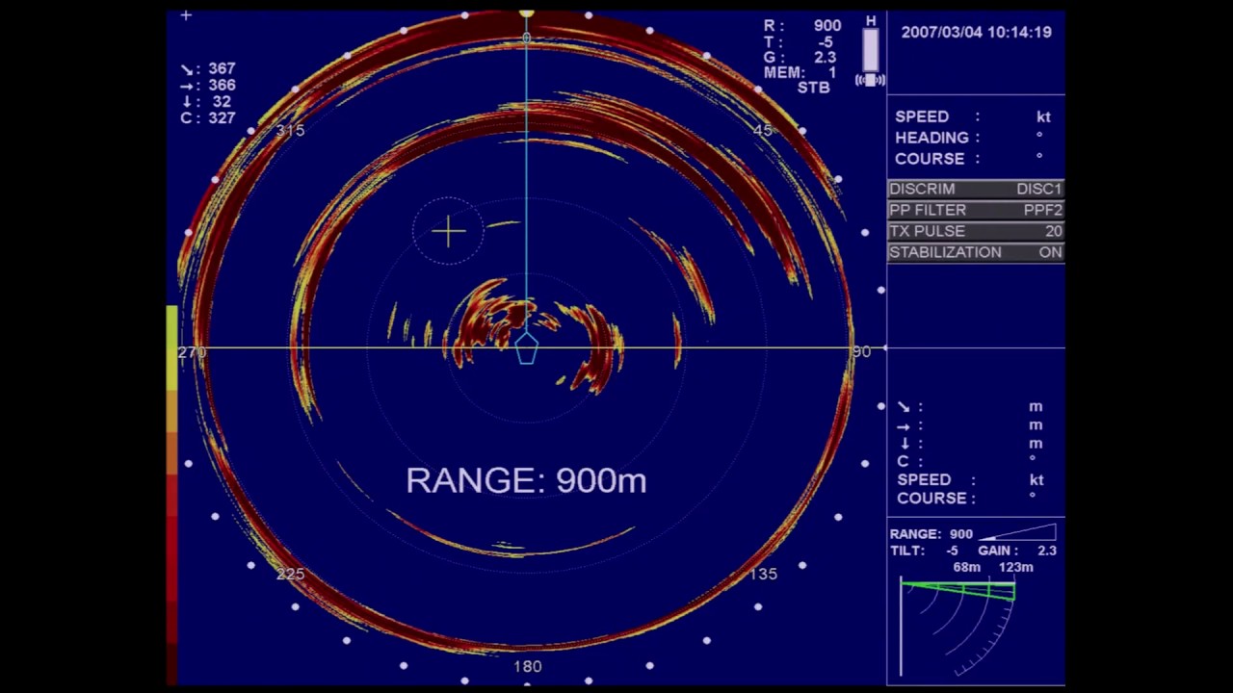Screen dimensions: 1233x693
Task: Select the DISCRIM DISC1 setting row
Action: click(976, 189)
